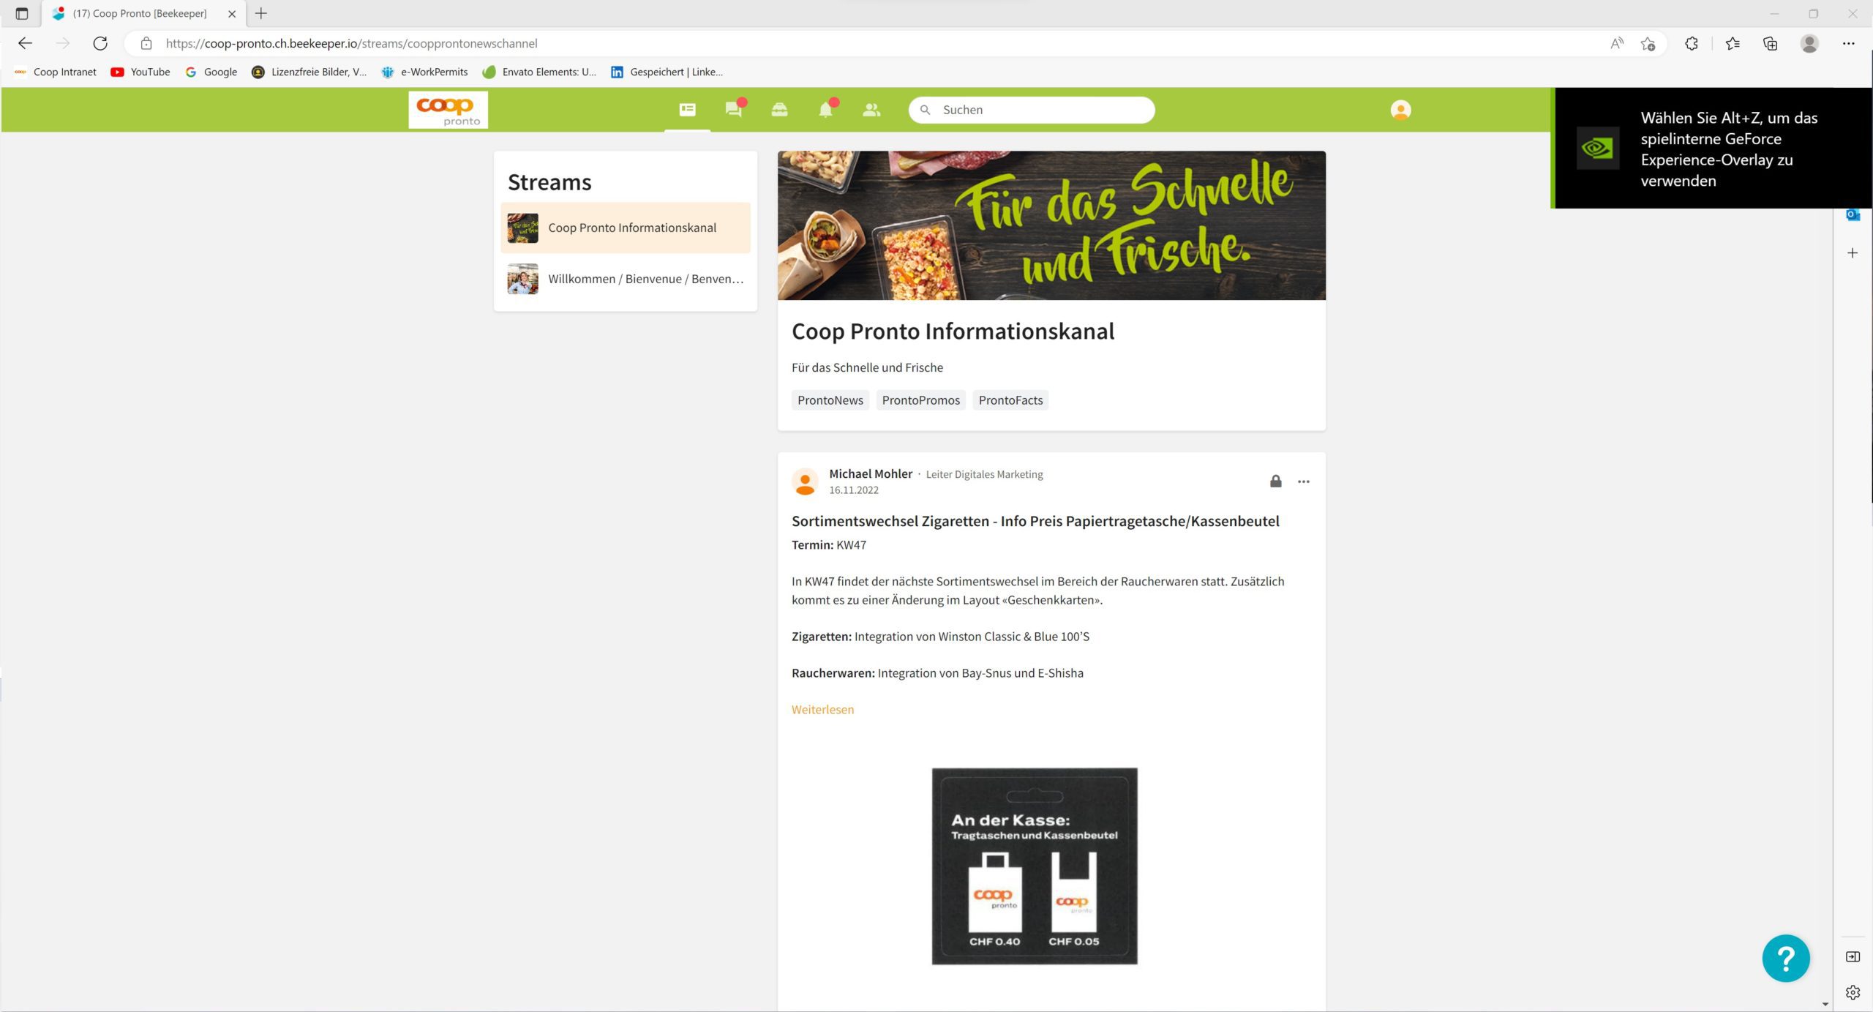Viewport: 1873px width, 1012px height.
Task: Open the Tragtaschen und Kassenbeutel post image
Action: 1034,866
